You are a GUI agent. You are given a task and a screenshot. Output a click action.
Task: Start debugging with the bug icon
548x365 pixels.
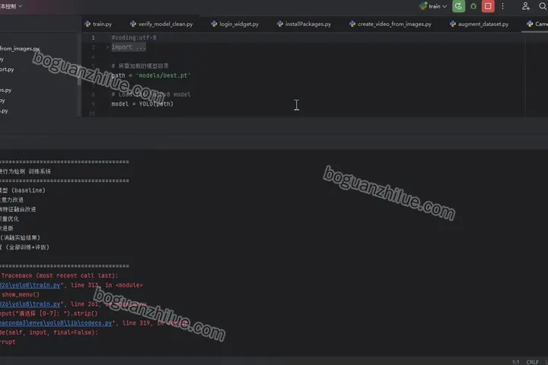(x=473, y=6)
